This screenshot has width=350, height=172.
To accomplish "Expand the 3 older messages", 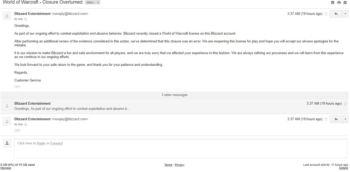I will coord(174,95).
